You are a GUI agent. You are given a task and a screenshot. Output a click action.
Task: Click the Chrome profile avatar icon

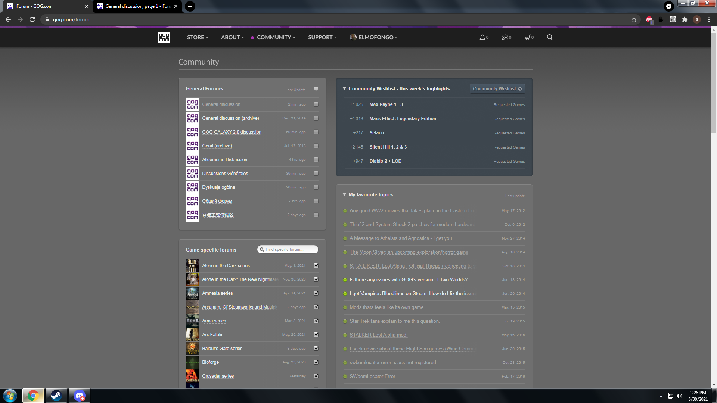pyautogui.click(x=696, y=19)
